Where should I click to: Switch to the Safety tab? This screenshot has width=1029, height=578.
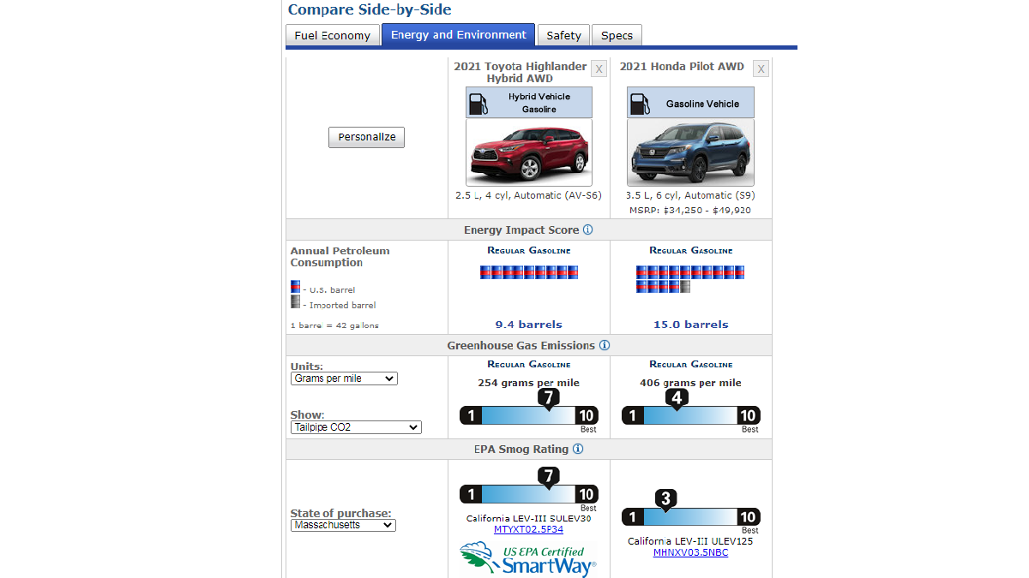click(x=563, y=35)
